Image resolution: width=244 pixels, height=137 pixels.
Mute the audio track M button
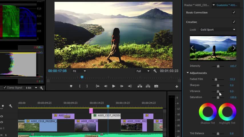(1, 135)
